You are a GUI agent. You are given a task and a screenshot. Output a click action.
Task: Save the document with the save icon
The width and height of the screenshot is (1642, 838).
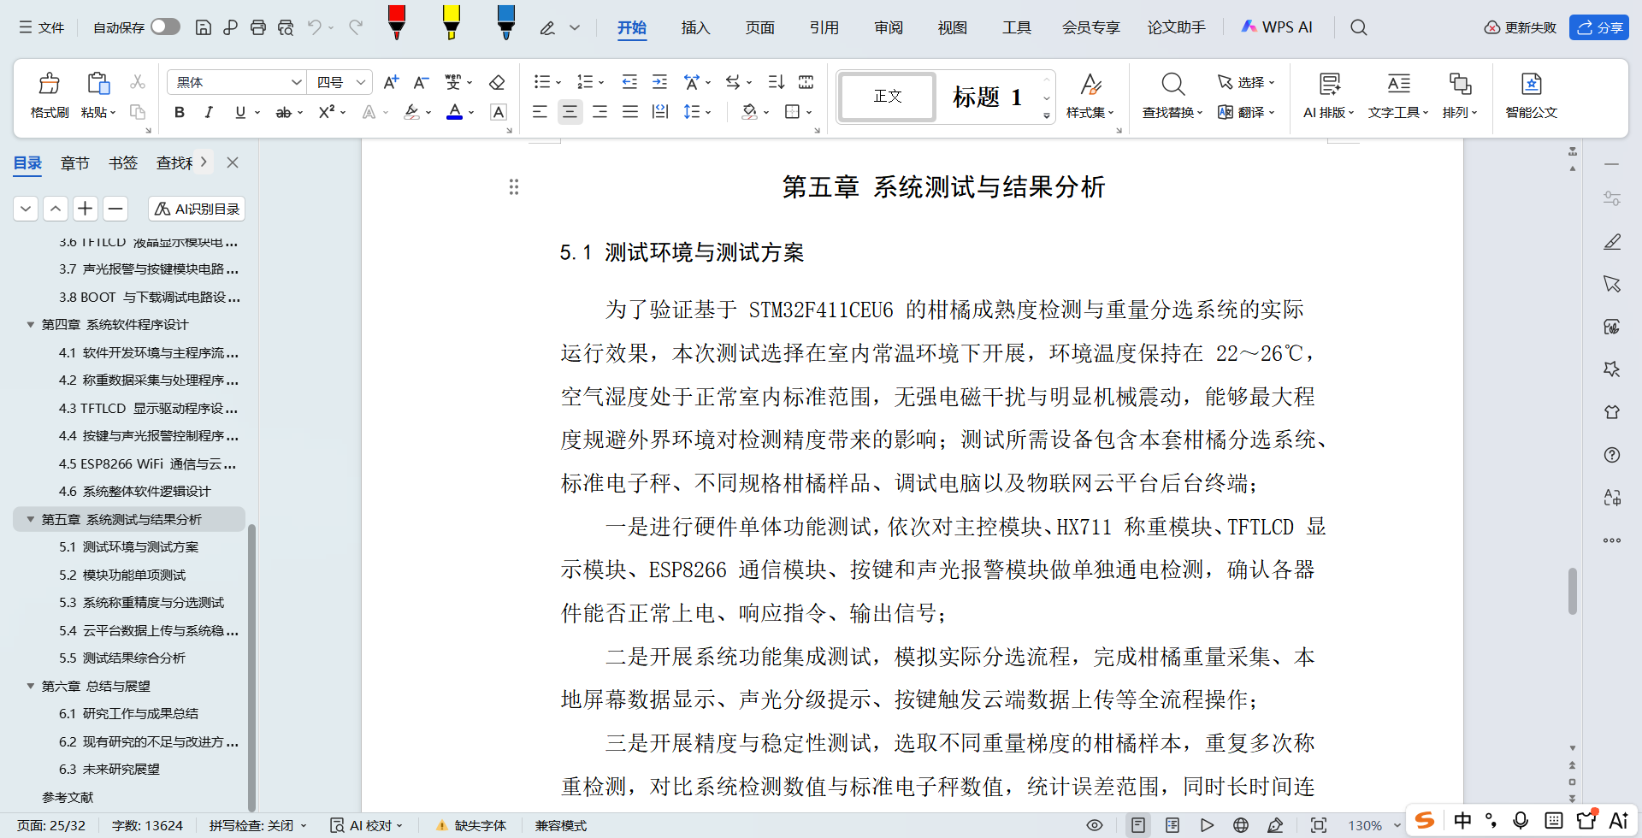tap(203, 27)
